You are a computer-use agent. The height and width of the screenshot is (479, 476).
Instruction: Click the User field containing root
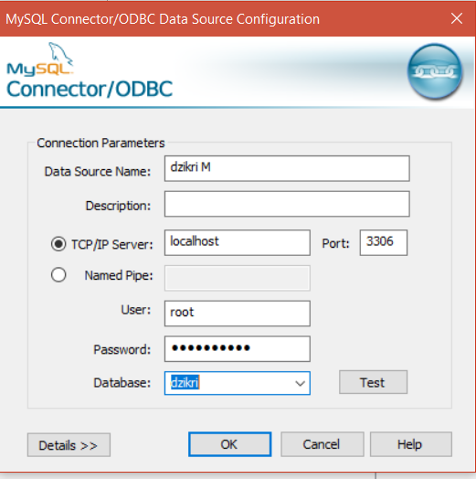coord(238,314)
